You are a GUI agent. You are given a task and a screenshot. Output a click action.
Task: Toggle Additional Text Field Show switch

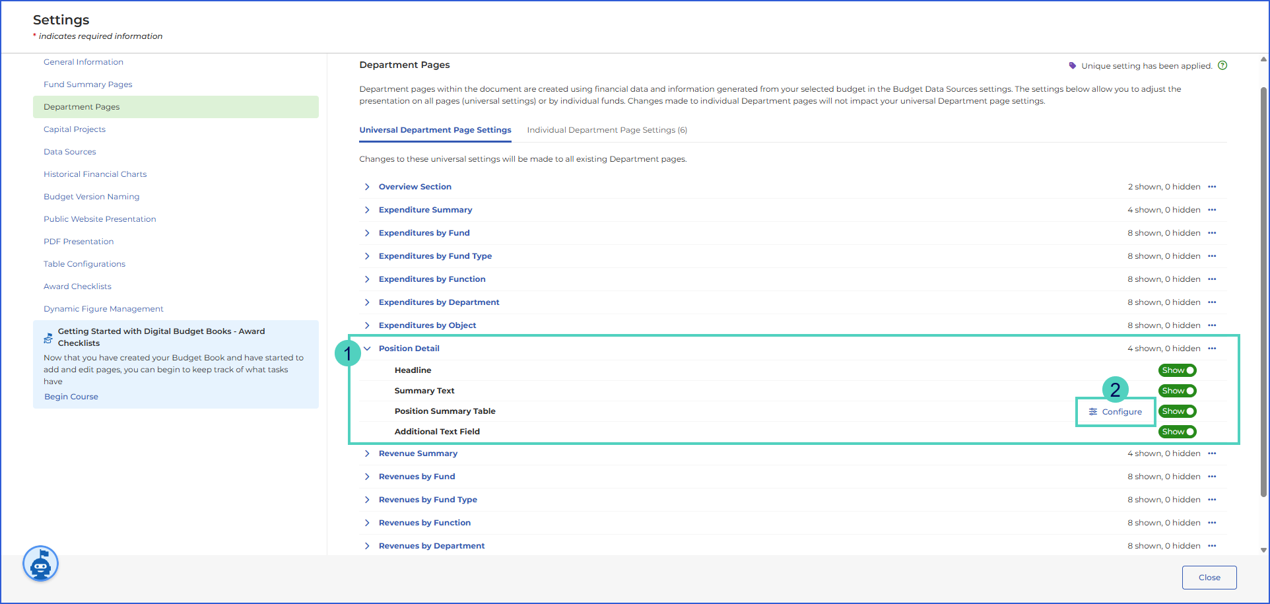click(x=1178, y=432)
